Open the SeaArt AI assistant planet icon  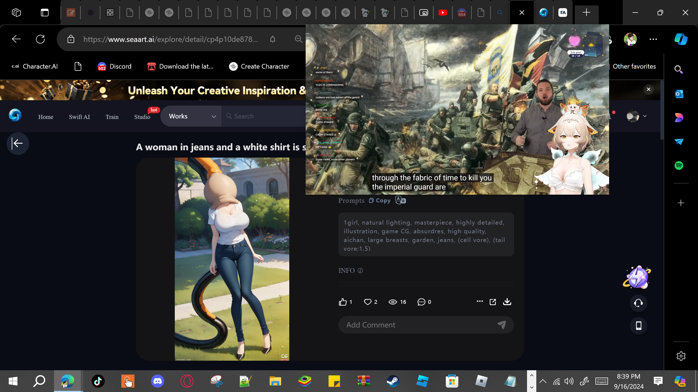pyautogui.click(x=637, y=277)
